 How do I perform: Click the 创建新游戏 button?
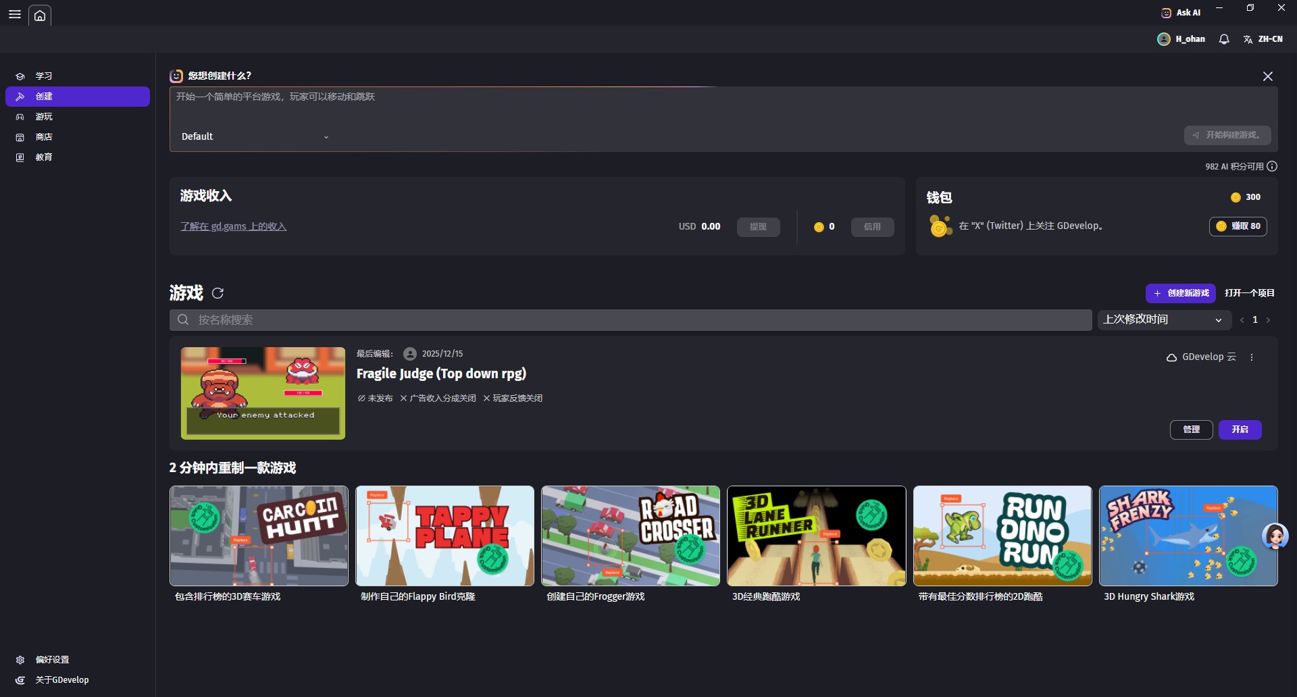point(1180,293)
